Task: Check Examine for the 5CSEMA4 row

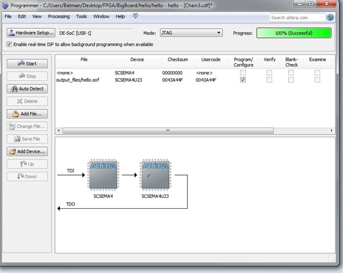Action: tap(317, 73)
